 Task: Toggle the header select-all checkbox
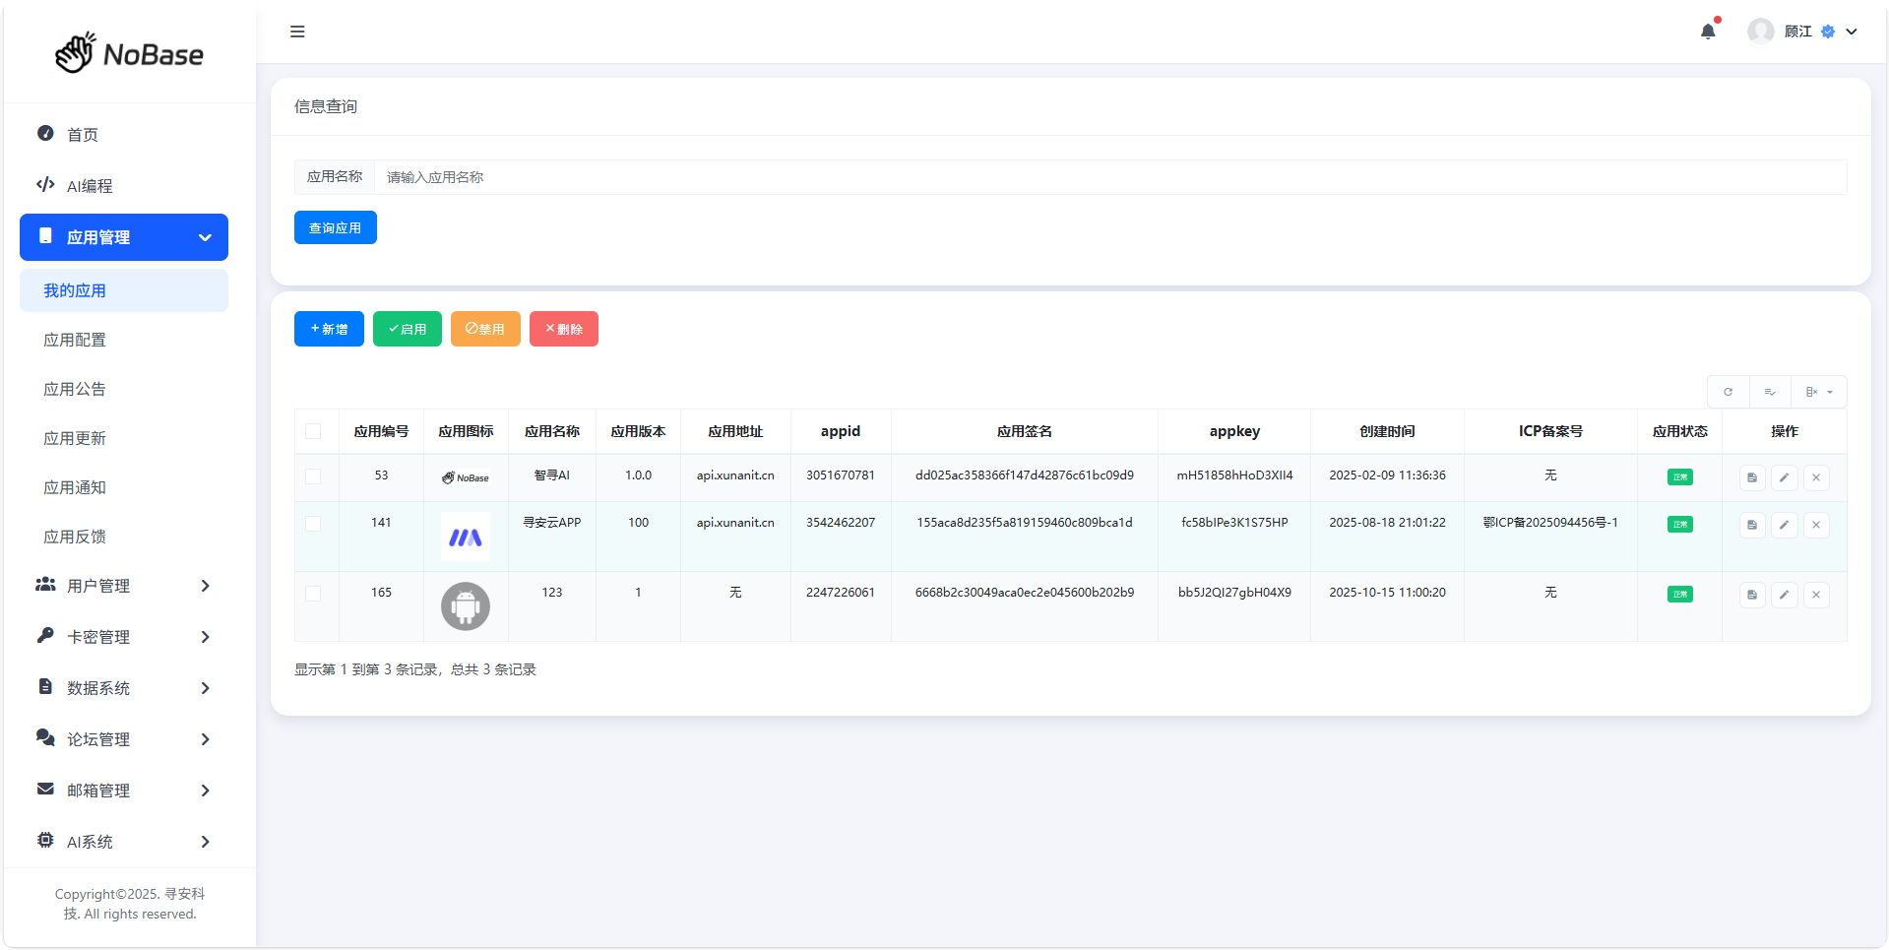313,431
